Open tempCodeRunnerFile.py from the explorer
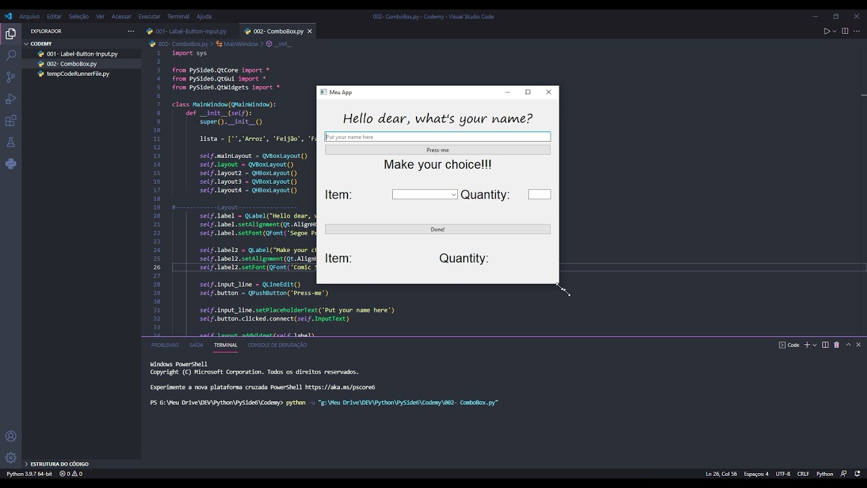 point(77,74)
